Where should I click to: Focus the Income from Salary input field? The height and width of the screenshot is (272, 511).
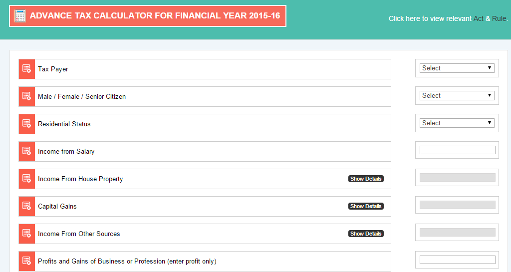click(457, 150)
